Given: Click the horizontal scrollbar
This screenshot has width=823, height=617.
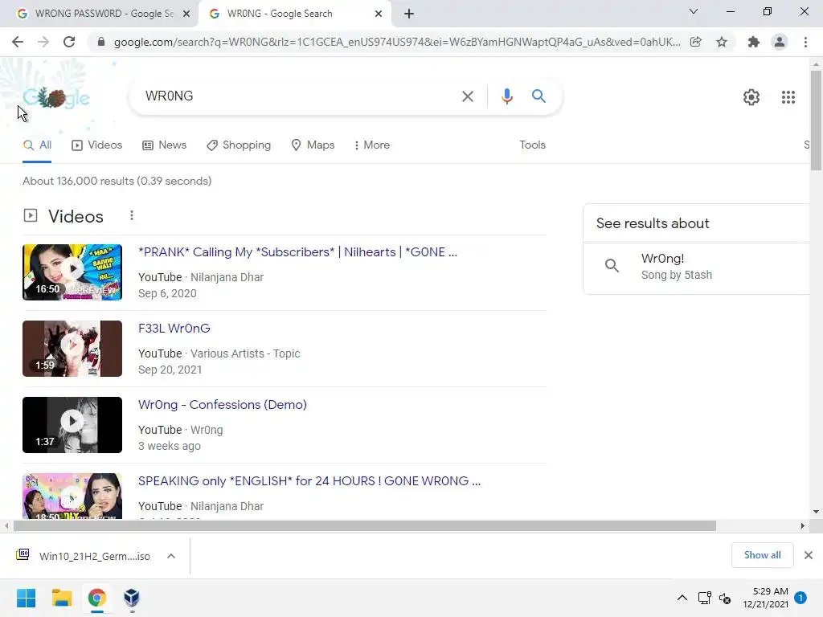Looking at the screenshot, I should (x=365, y=525).
